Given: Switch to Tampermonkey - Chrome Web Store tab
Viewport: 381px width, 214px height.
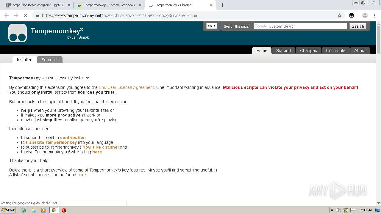Looking at the screenshot, I should [109, 5].
